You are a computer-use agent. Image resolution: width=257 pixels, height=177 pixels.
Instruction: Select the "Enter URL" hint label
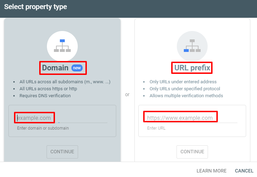pyautogui.click(x=156, y=128)
